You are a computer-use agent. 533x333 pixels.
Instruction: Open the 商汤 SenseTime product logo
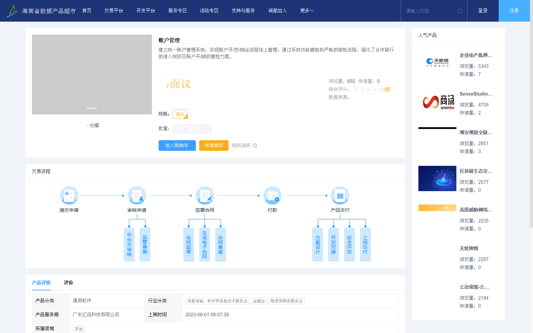point(437,101)
